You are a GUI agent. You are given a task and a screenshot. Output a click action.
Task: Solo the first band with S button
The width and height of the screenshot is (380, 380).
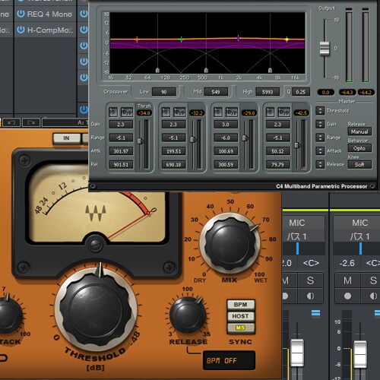(113, 112)
